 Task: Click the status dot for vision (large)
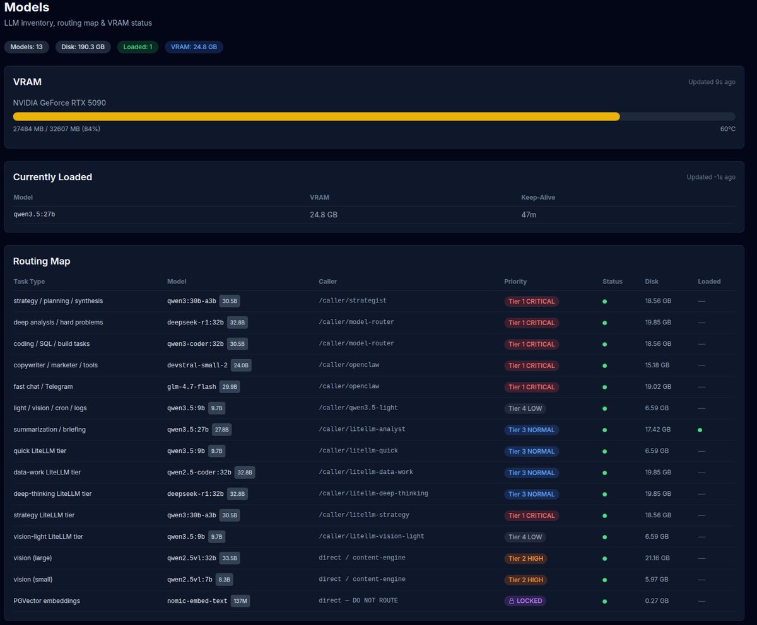coord(604,558)
